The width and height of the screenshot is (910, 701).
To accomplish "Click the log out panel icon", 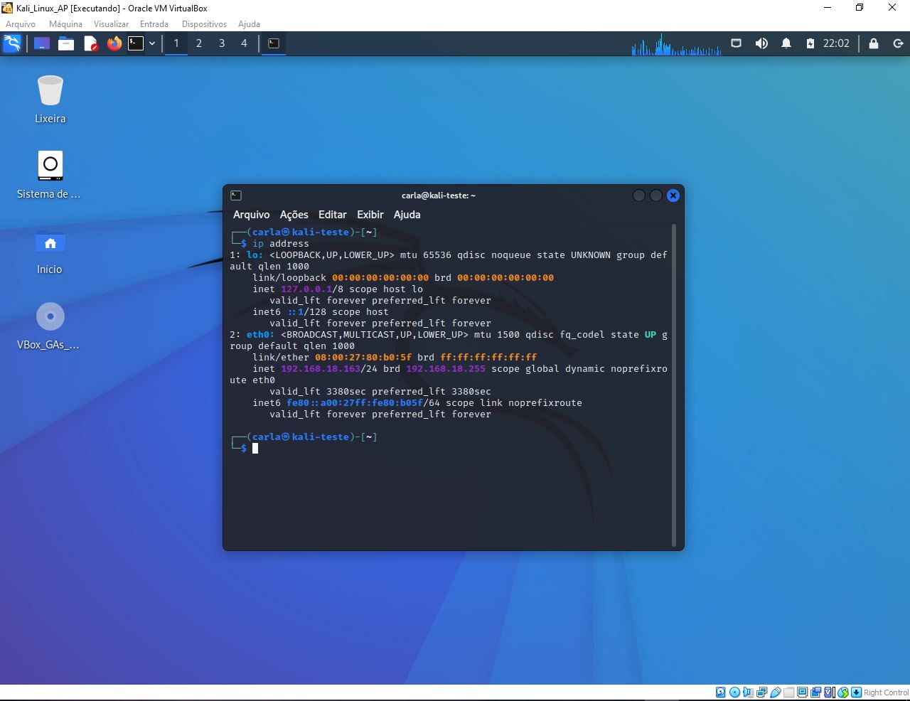I will (899, 43).
